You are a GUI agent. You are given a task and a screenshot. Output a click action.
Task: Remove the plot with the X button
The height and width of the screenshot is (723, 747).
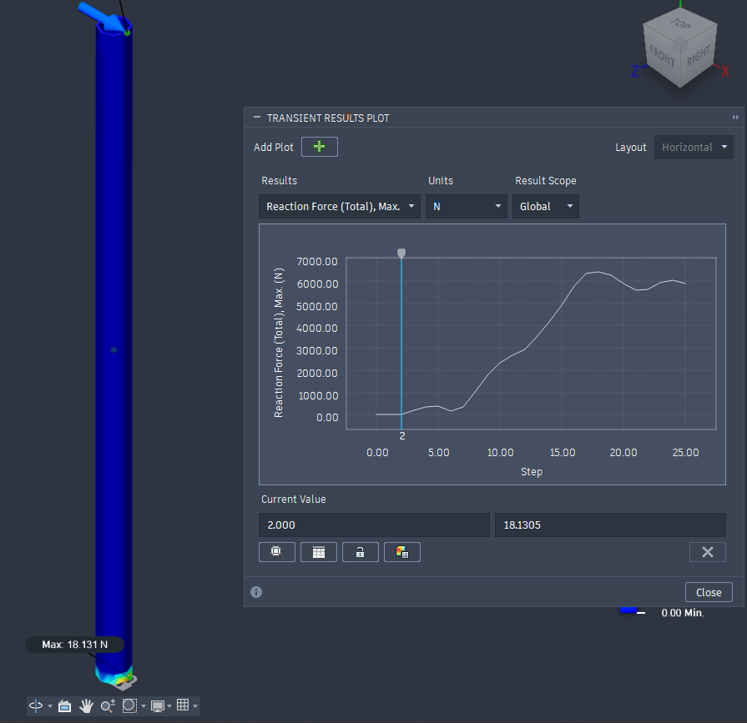[x=708, y=552]
